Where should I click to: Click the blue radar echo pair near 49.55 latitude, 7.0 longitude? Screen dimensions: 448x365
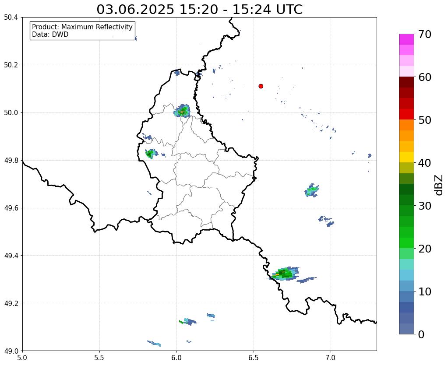326,221
